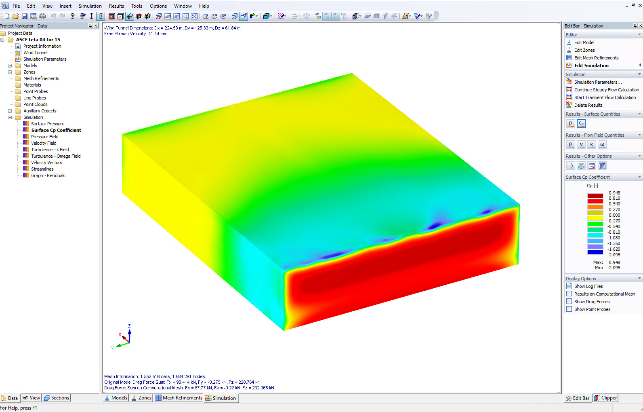The image size is (643, 412).
Task: Click the Save floppy disk icon
Action: click(x=25, y=16)
